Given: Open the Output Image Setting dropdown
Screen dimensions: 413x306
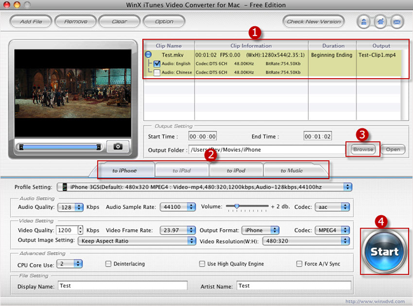Looking at the screenshot, I should pyautogui.click(x=137, y=241).
